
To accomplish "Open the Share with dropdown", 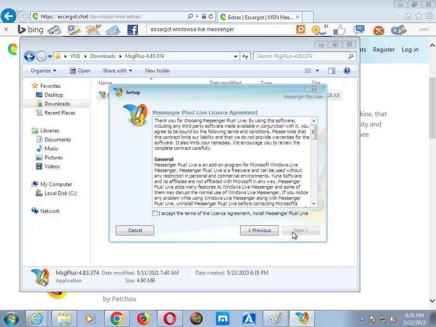I will click(x=118, y=71).
